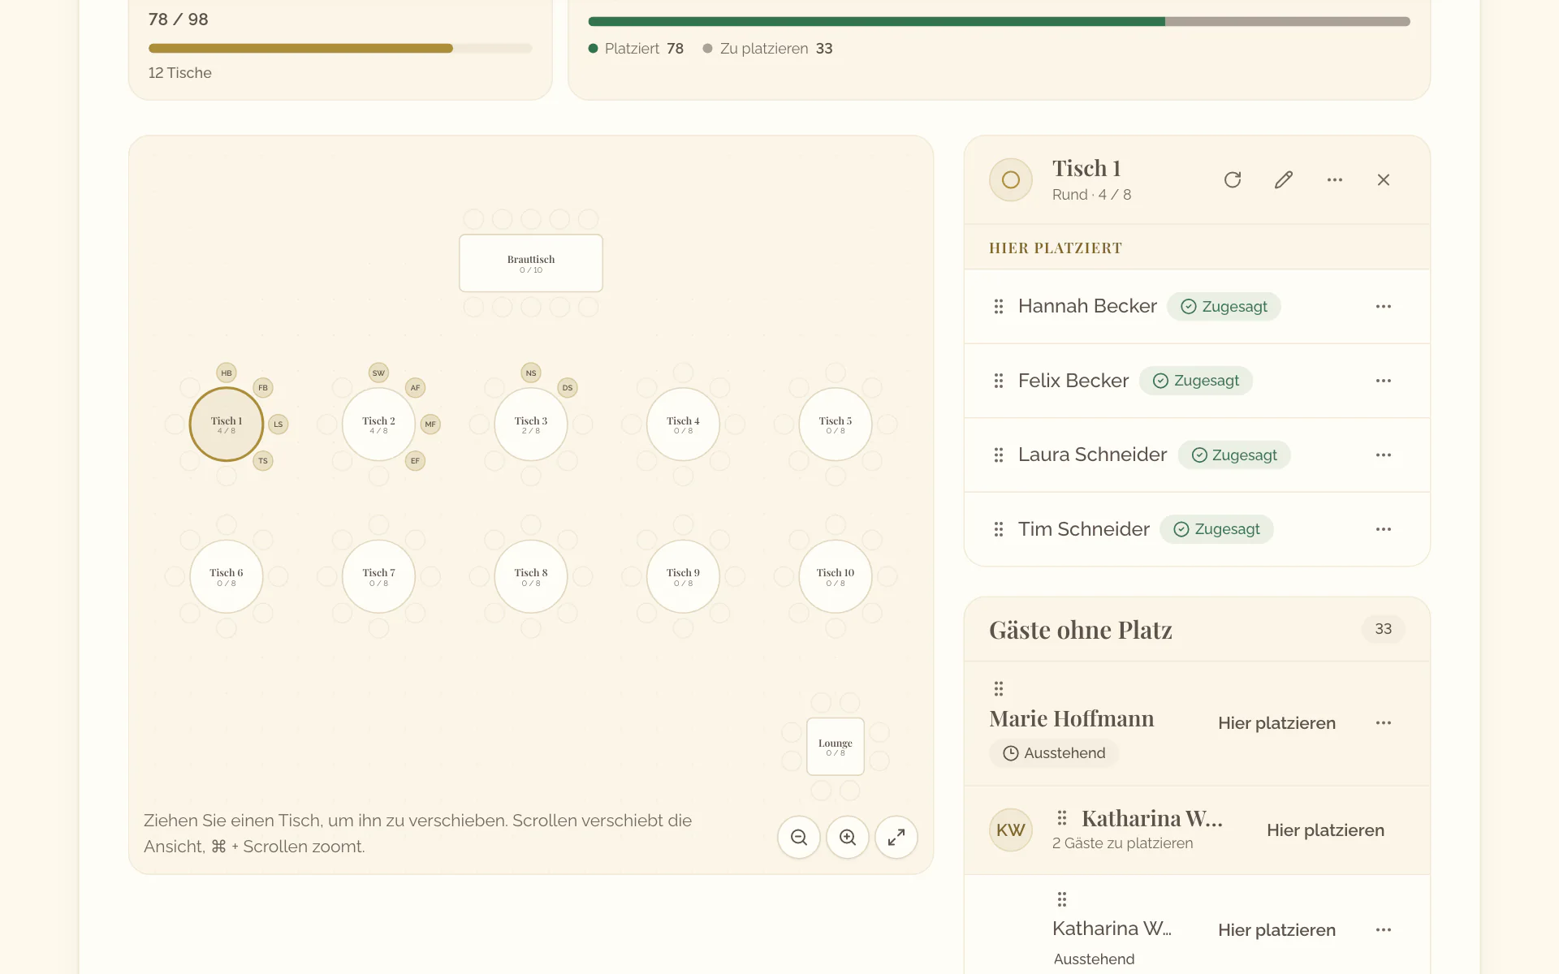Open options menu for Laura Schneider

[1384, 455]
